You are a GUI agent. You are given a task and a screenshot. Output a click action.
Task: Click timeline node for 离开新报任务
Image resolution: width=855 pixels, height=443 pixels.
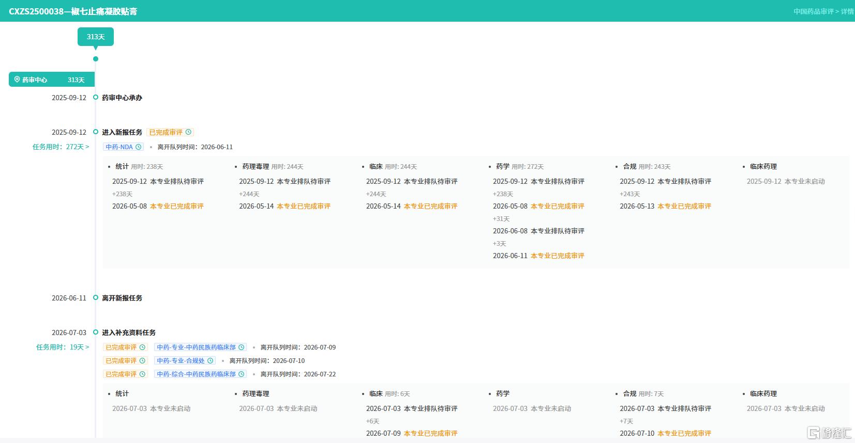96,297
